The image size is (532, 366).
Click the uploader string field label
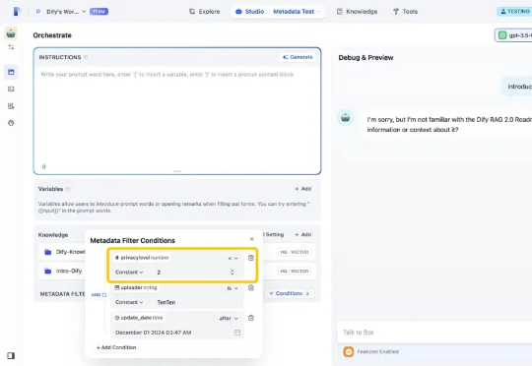point(136,287)
